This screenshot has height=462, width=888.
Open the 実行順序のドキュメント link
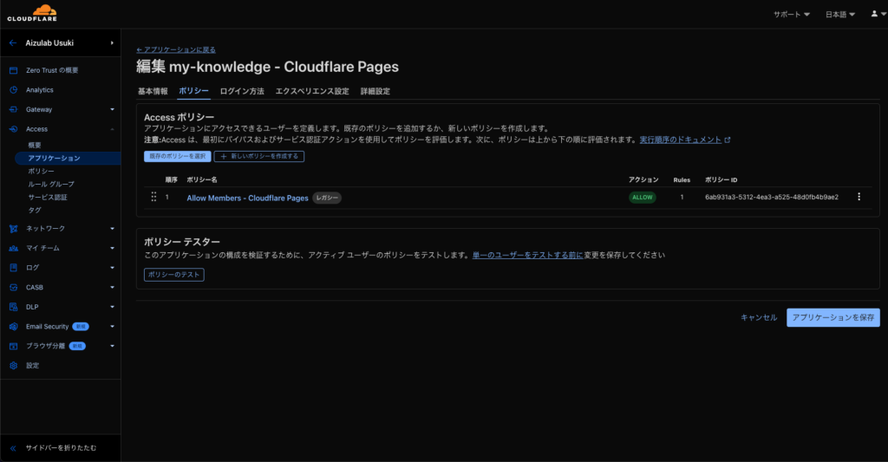(680, 140)
